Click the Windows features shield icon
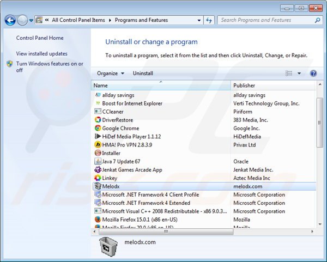Viewport: 327px width, 262px height. coord(10,64)
